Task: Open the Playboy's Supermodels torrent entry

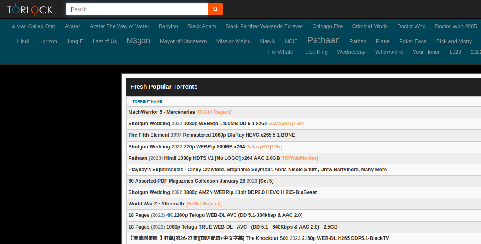Action: point(256,169)
